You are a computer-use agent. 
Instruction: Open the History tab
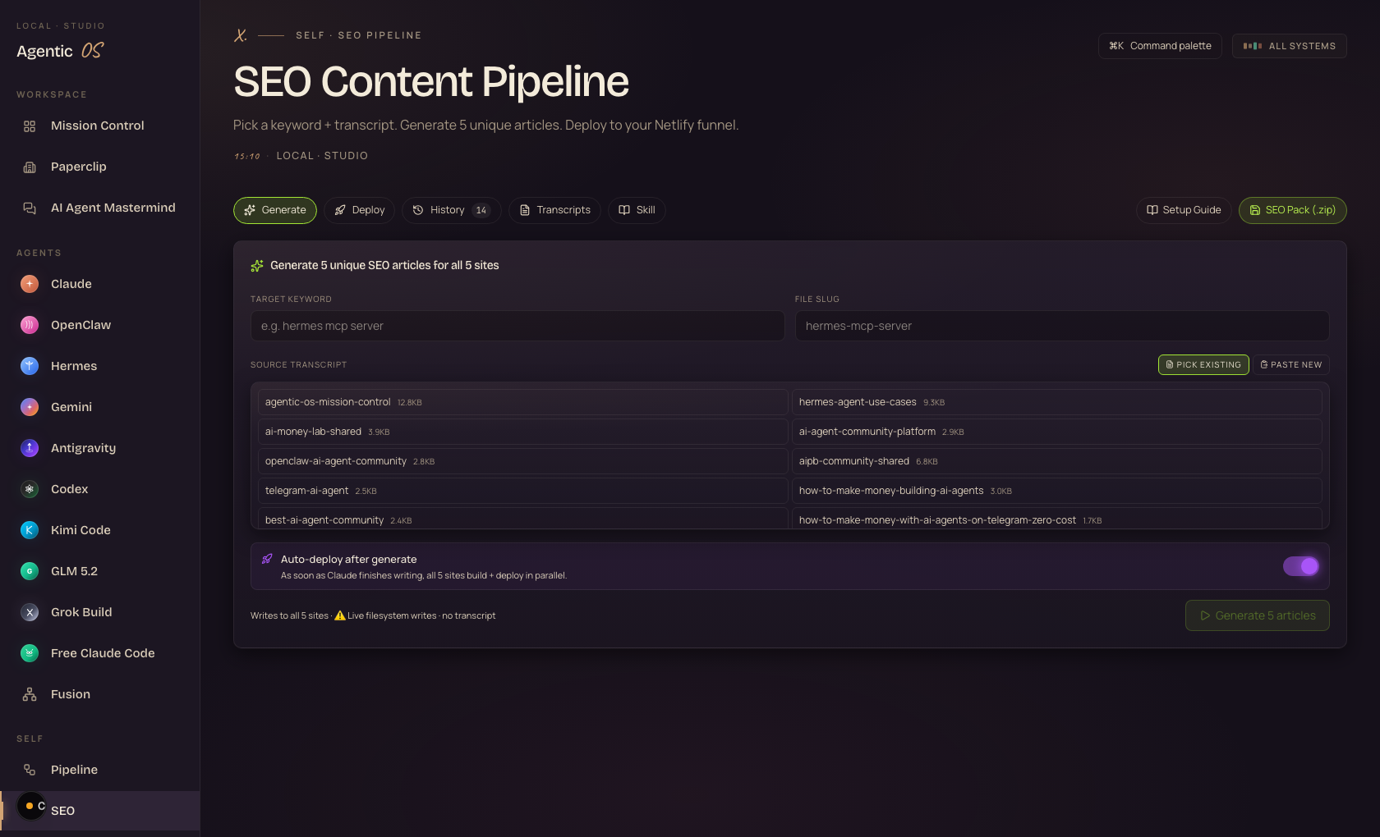click(x=452, y=210)
